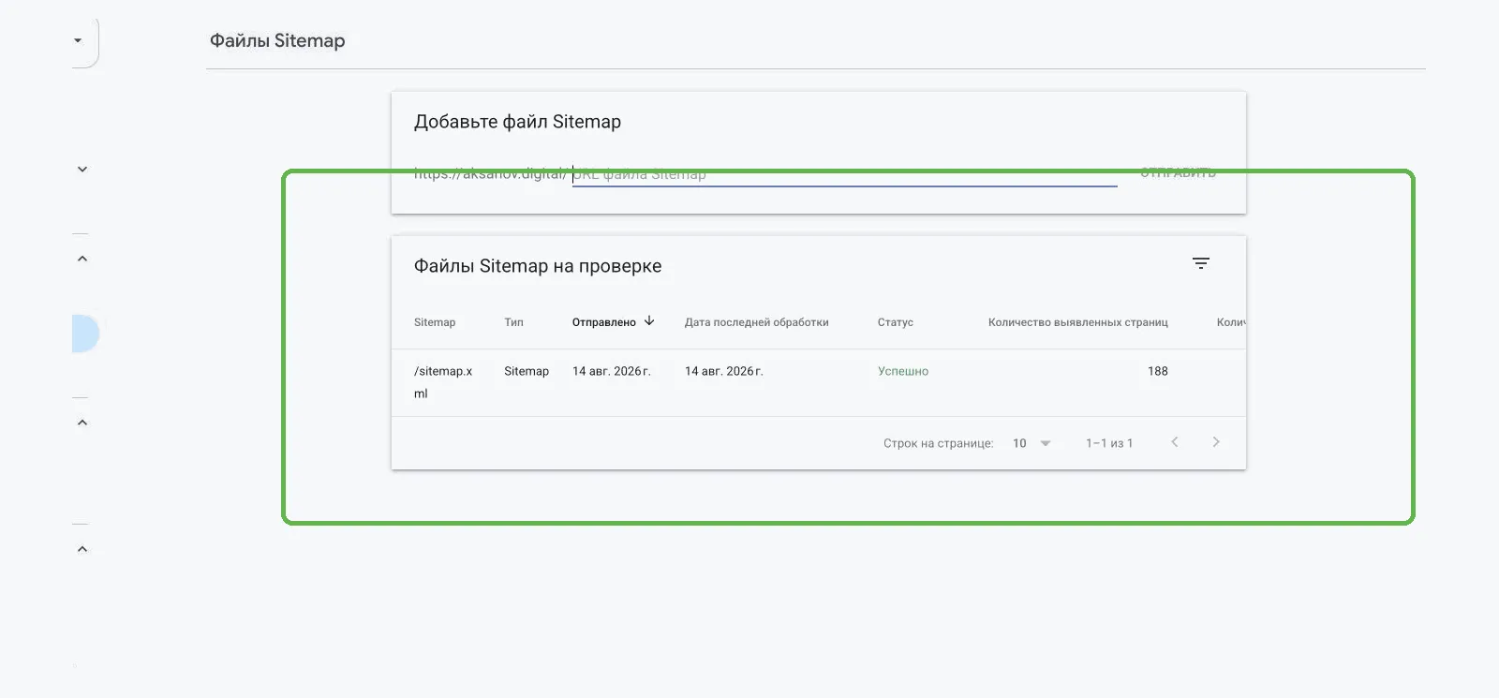Open the sitemap table filter icon
This screenshot has width=1499, height=698.
(1200, 263)
